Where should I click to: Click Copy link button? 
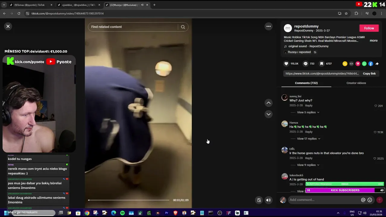pyautogui.click(x=369, y=74)
